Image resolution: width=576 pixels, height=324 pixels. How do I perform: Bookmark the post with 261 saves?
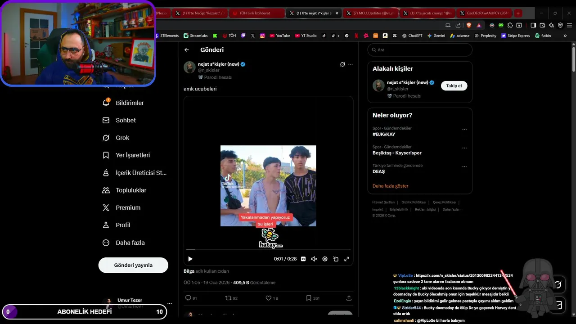click(313, 298)
